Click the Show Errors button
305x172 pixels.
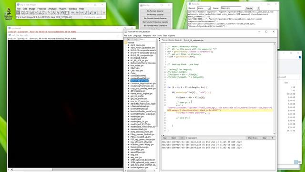[x=253, y=138]
